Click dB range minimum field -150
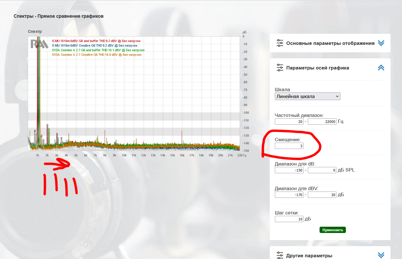The image size is (402, 259). click(289, 170)
